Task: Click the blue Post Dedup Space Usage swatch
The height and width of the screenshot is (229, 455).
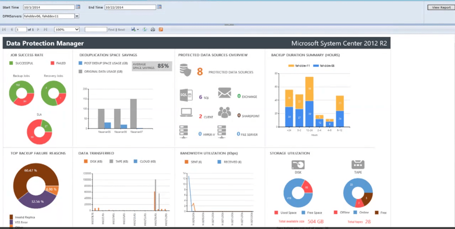Action: pos(80,63)
